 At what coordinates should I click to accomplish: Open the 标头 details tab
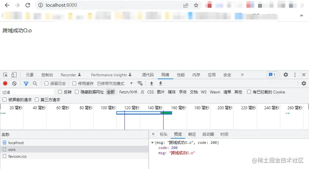pyautogui.click(x=164, y=134)
